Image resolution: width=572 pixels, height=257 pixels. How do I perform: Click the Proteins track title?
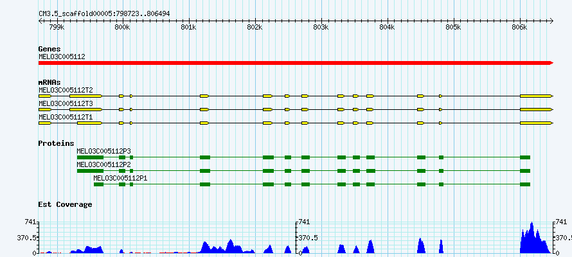tap(56, 144)
